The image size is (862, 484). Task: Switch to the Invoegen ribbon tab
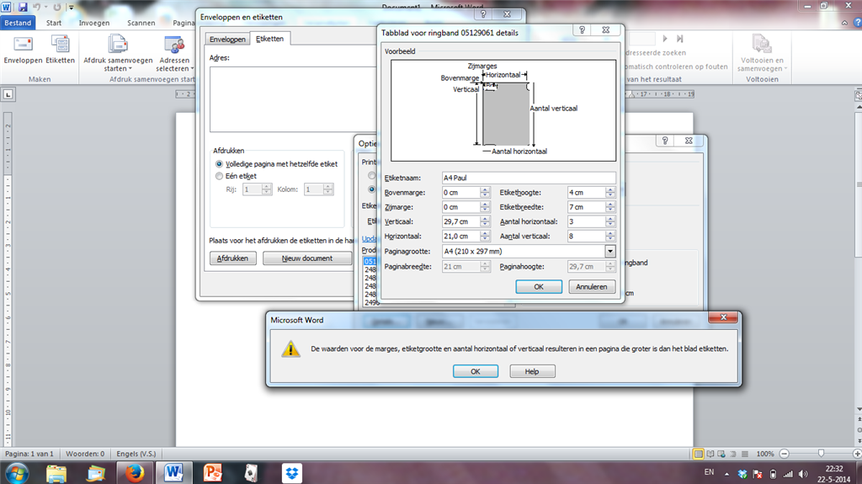(x=94, y=23)
